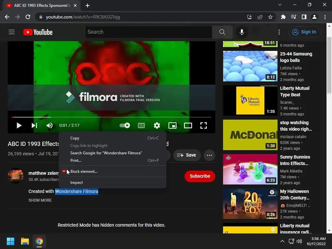The width and height of the screenshot is (332, 249).
Task: Open Chrome three-dot menu
Action: (325, 17)
